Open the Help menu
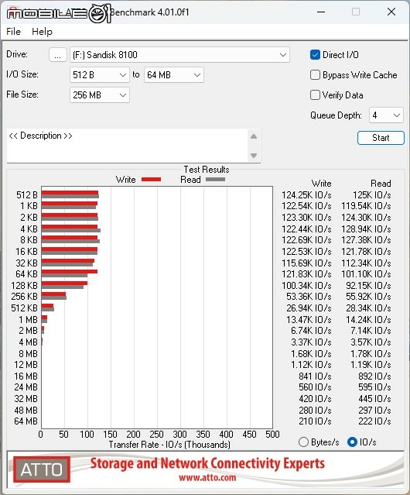 42,32
